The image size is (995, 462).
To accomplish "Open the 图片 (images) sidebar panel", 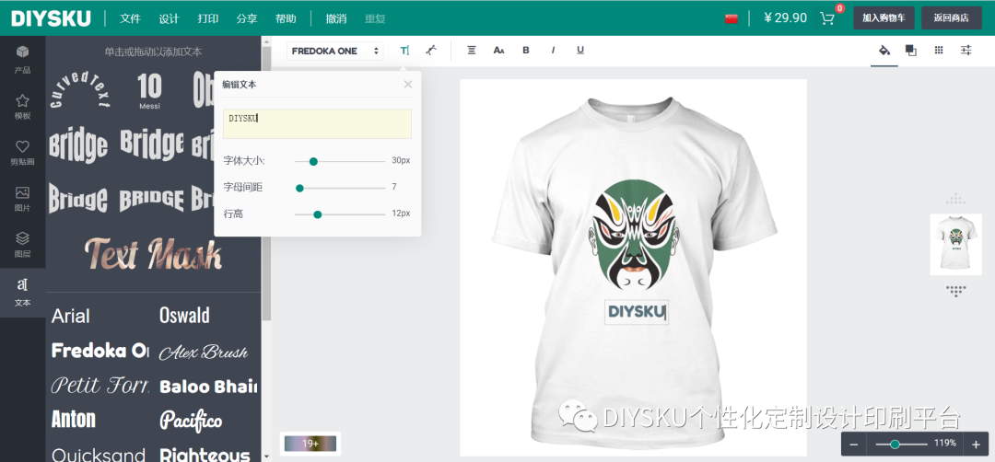I will [22, 199].
